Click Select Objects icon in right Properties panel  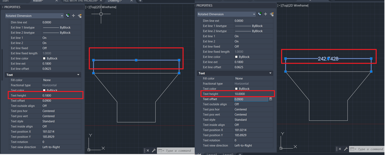266,14
